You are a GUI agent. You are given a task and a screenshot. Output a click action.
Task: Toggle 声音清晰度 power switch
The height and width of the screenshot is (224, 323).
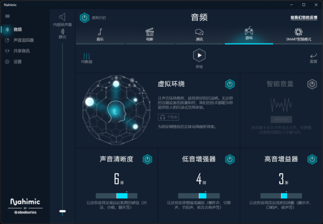pyautogui.click(x=147, y=159)
